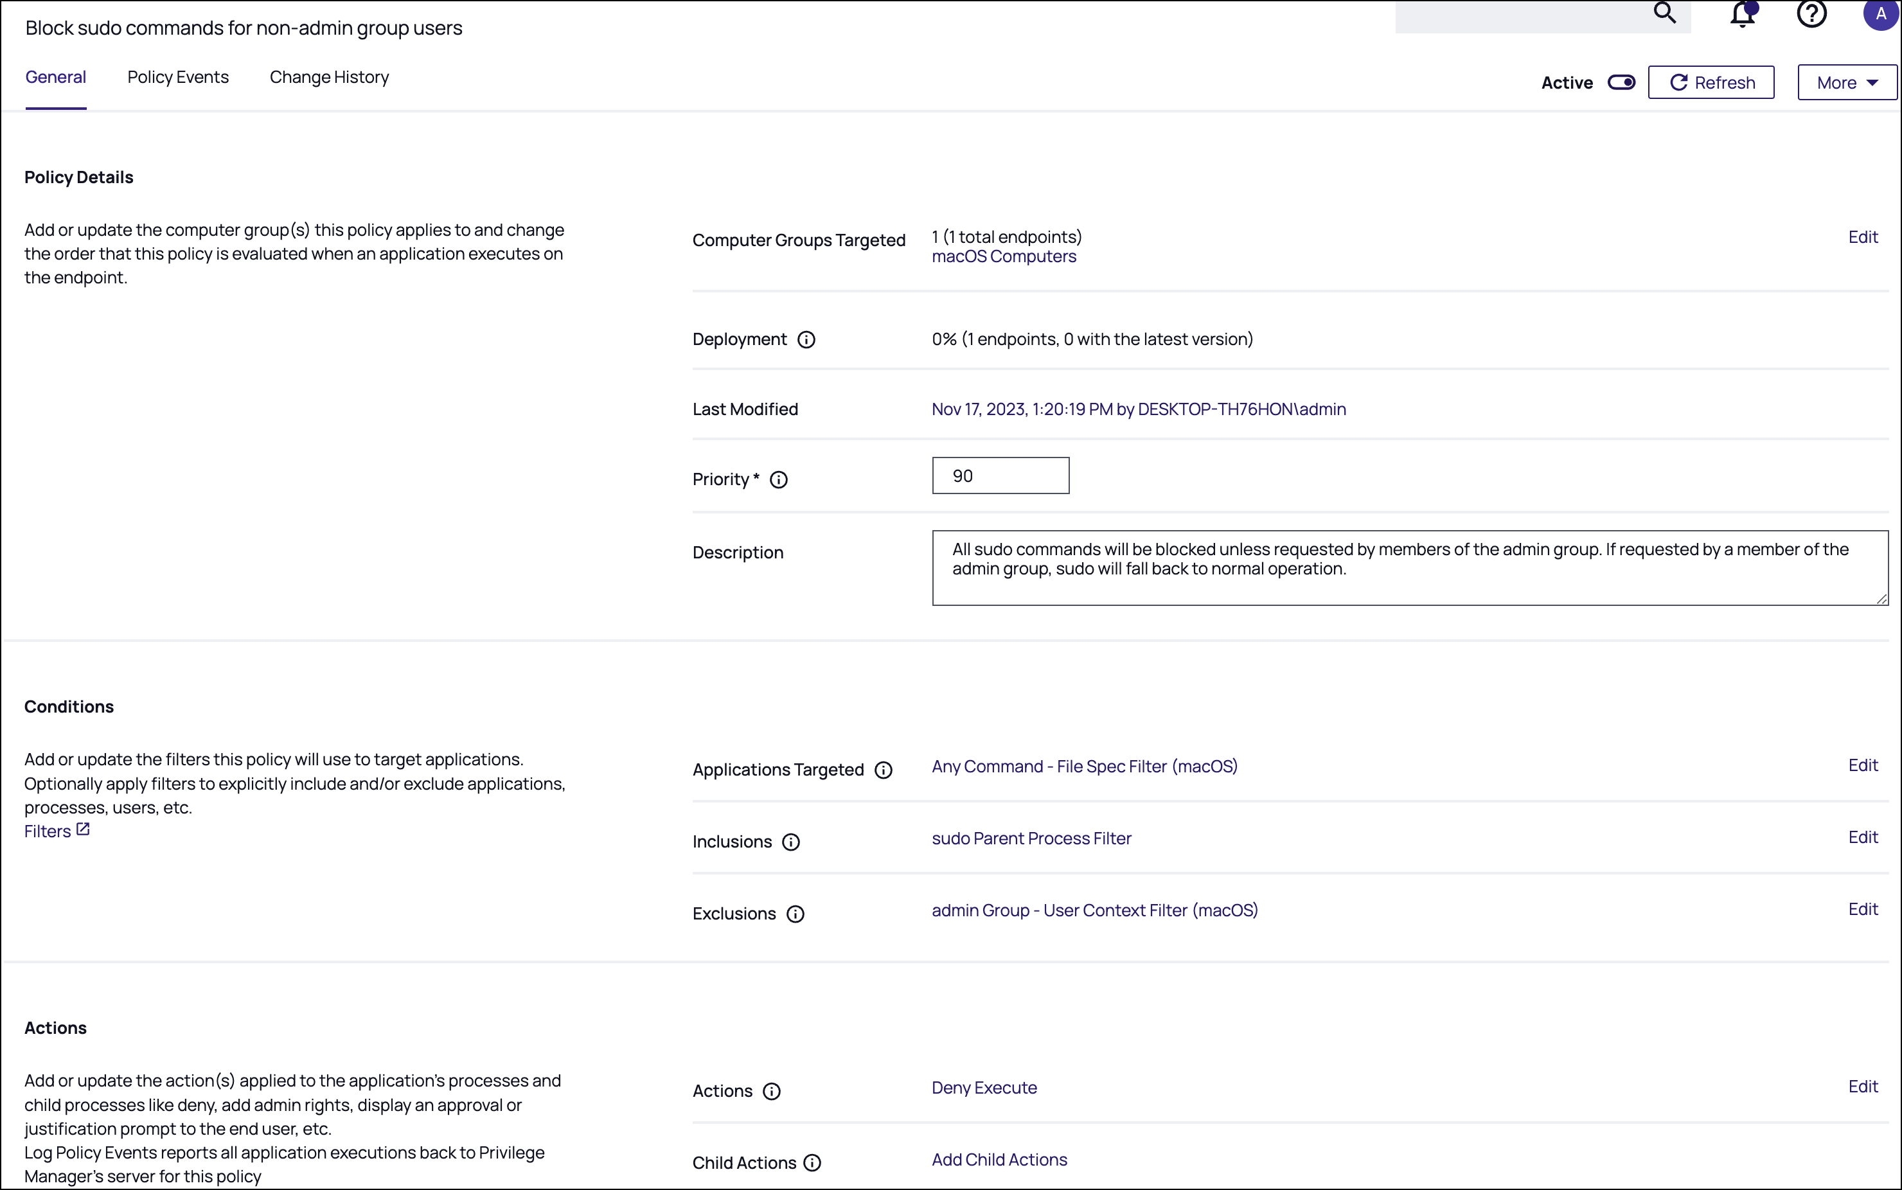Screen dimensions: 1902x1190
Task: Click the search magnifier icon
Action: point(1664,13)
